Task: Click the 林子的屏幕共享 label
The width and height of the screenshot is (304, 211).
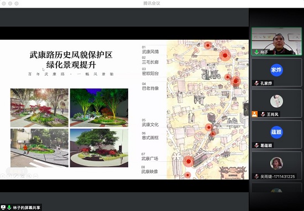Action: 27,208
